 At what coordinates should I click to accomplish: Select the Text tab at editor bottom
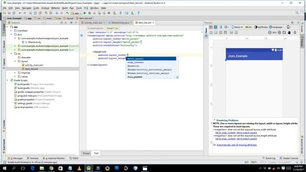pos(96,153)
